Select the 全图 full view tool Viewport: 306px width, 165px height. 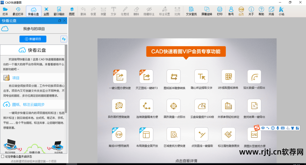click(46, 11)
